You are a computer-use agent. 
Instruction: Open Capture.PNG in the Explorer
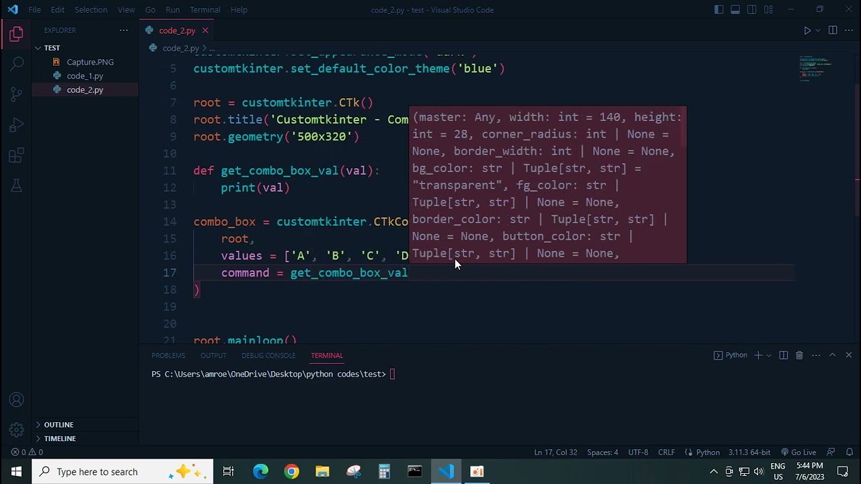pos(85,62)
